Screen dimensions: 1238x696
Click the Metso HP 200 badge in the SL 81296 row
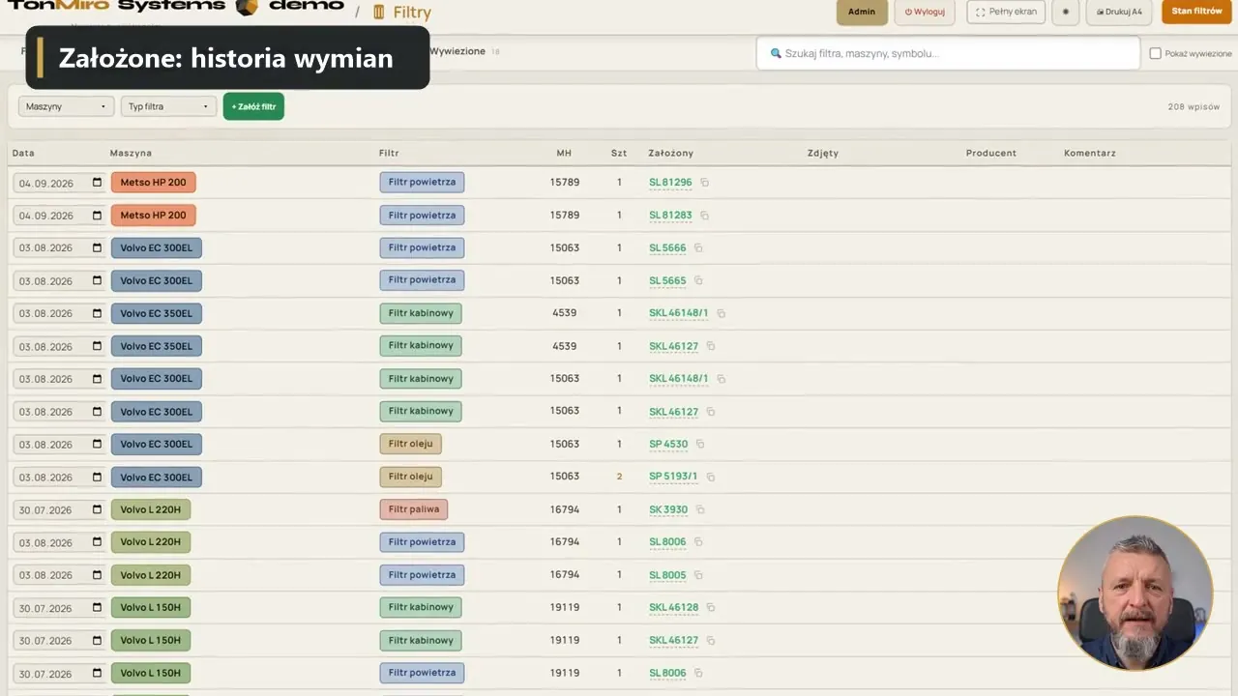[154, 183]
